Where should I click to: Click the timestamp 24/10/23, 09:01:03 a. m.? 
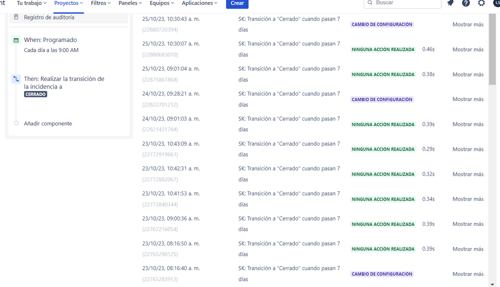(171, 118)
